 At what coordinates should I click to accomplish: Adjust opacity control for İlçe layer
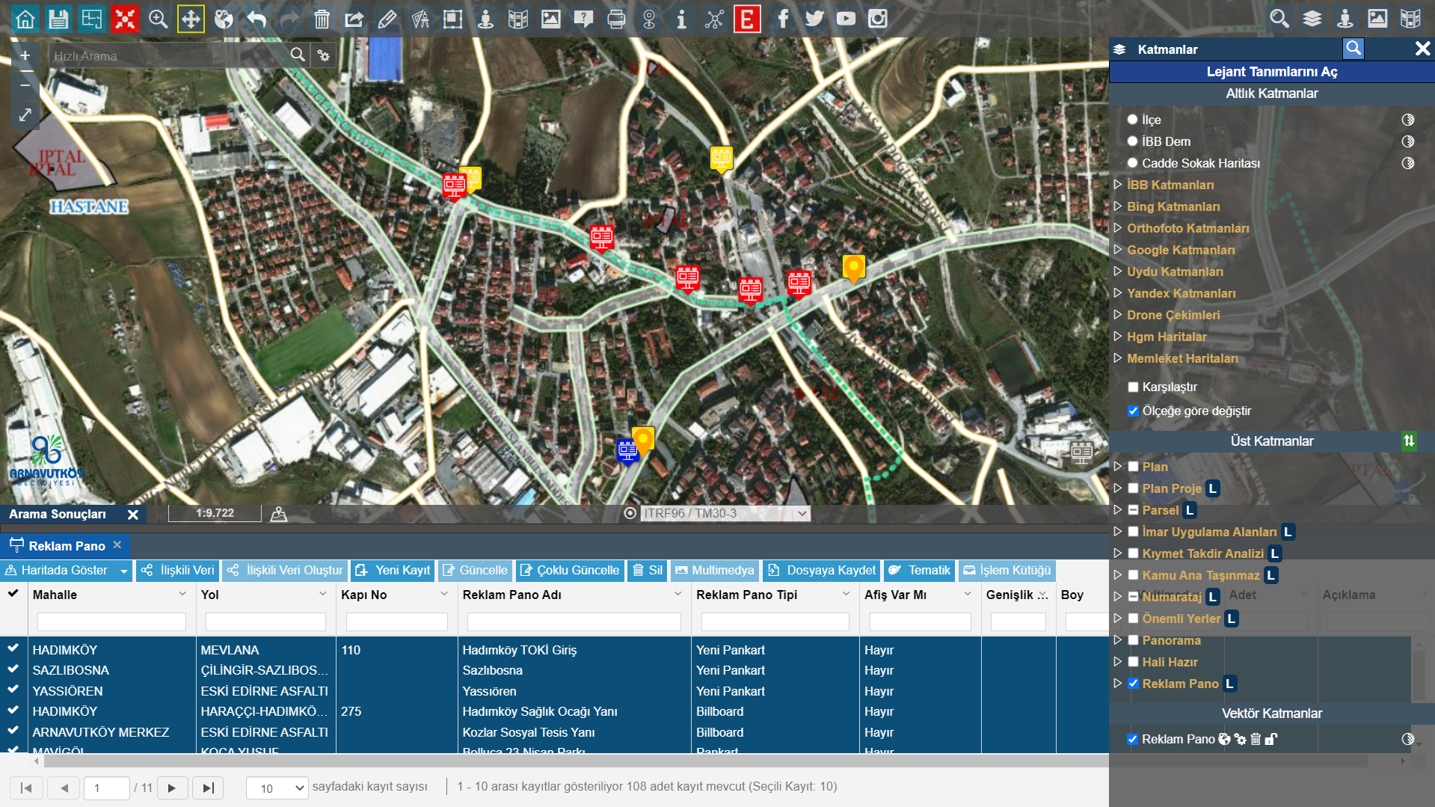click(1407, 120)
